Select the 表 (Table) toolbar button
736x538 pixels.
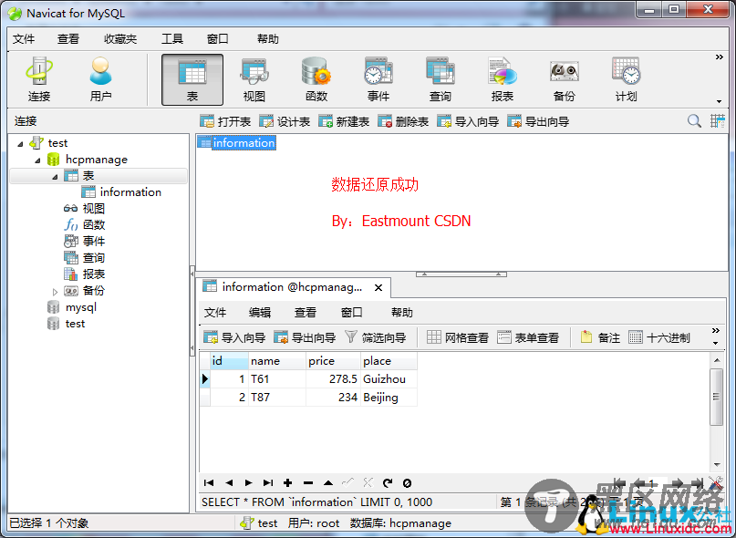click(x=192, y=79)
